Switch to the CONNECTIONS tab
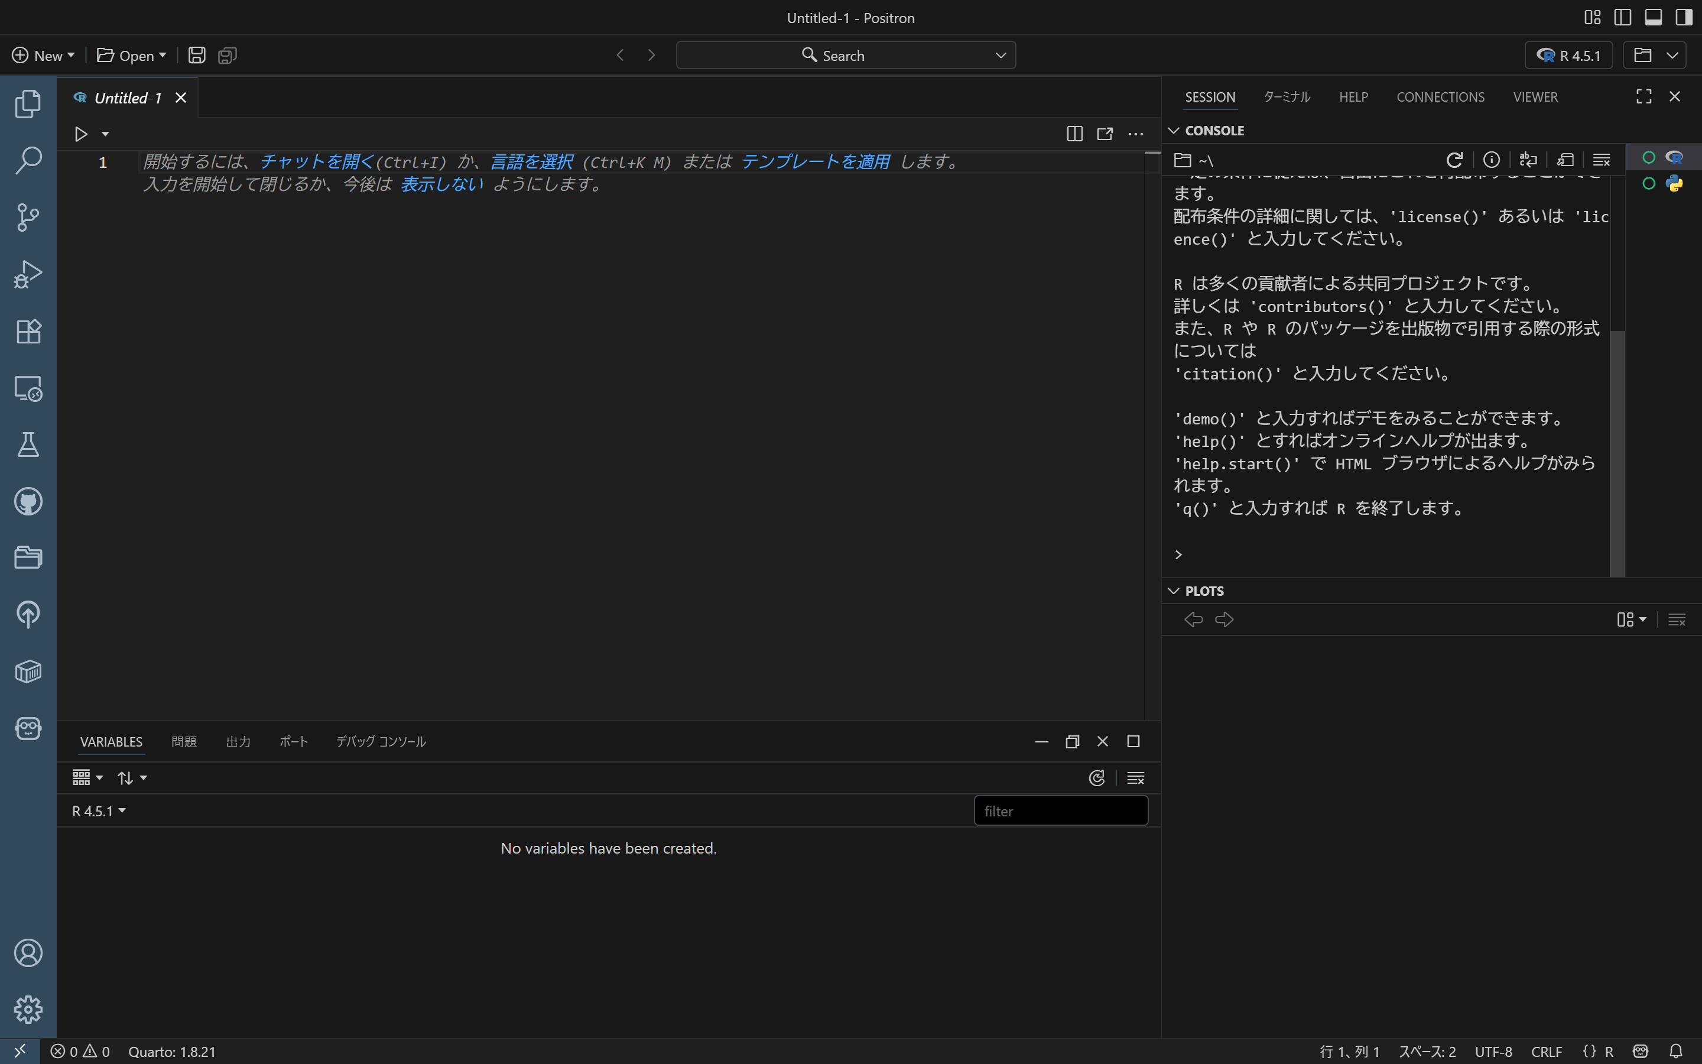Image resolution: width=1702 pixels, height=1064 pixels. (x=1440, y=97)
